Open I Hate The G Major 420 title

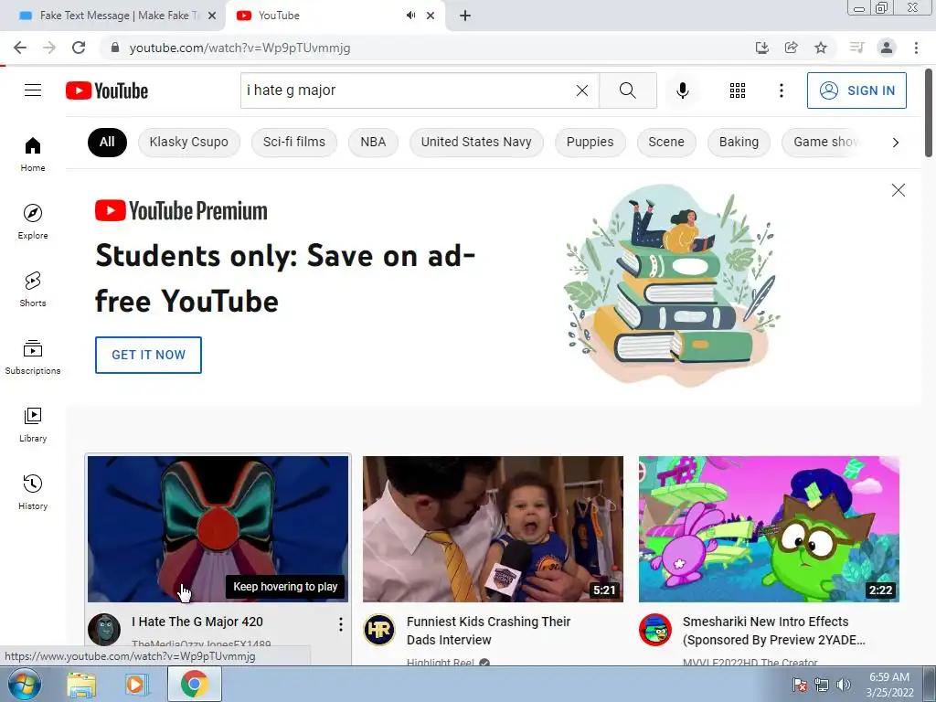[197, 622]
